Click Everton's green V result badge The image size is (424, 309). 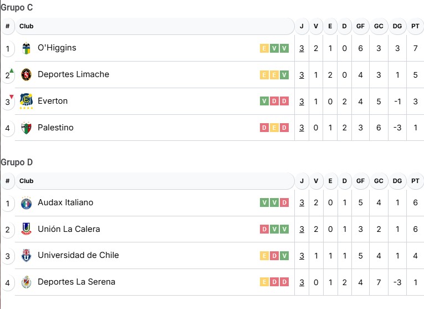point(264,102)
